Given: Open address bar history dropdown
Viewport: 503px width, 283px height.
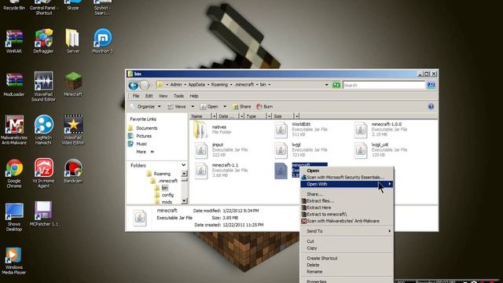Looking at the screenshot, I should click(327, 85).
